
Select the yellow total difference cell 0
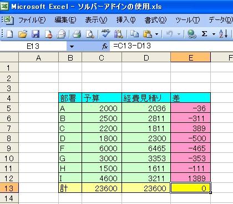pyautogui.click(x=190, y=188)
